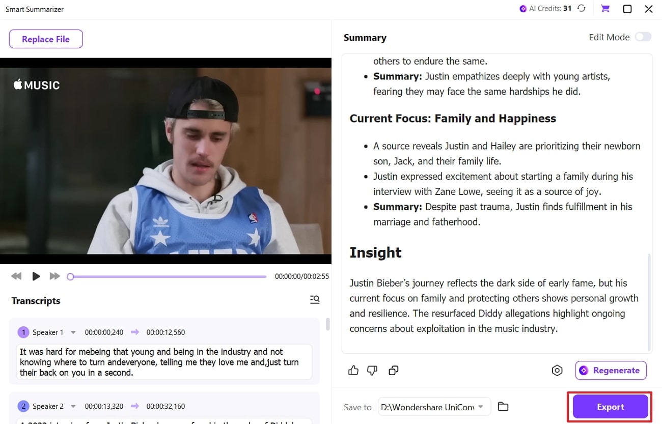The height and width of the screenshot is (424, 662).
Task: Click the transcript search icon
Action: pyautogui.click(x=315, y=300)
